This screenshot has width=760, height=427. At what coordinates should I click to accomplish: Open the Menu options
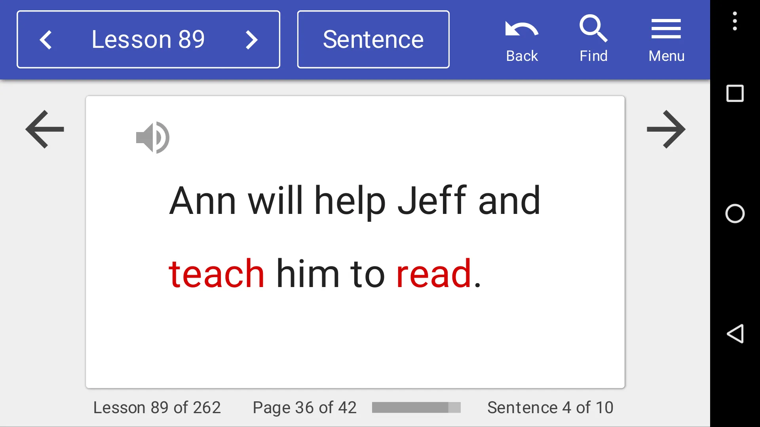coord(667,39)
